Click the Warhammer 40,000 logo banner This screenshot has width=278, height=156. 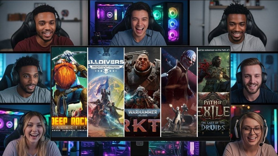tap(142, 113)
